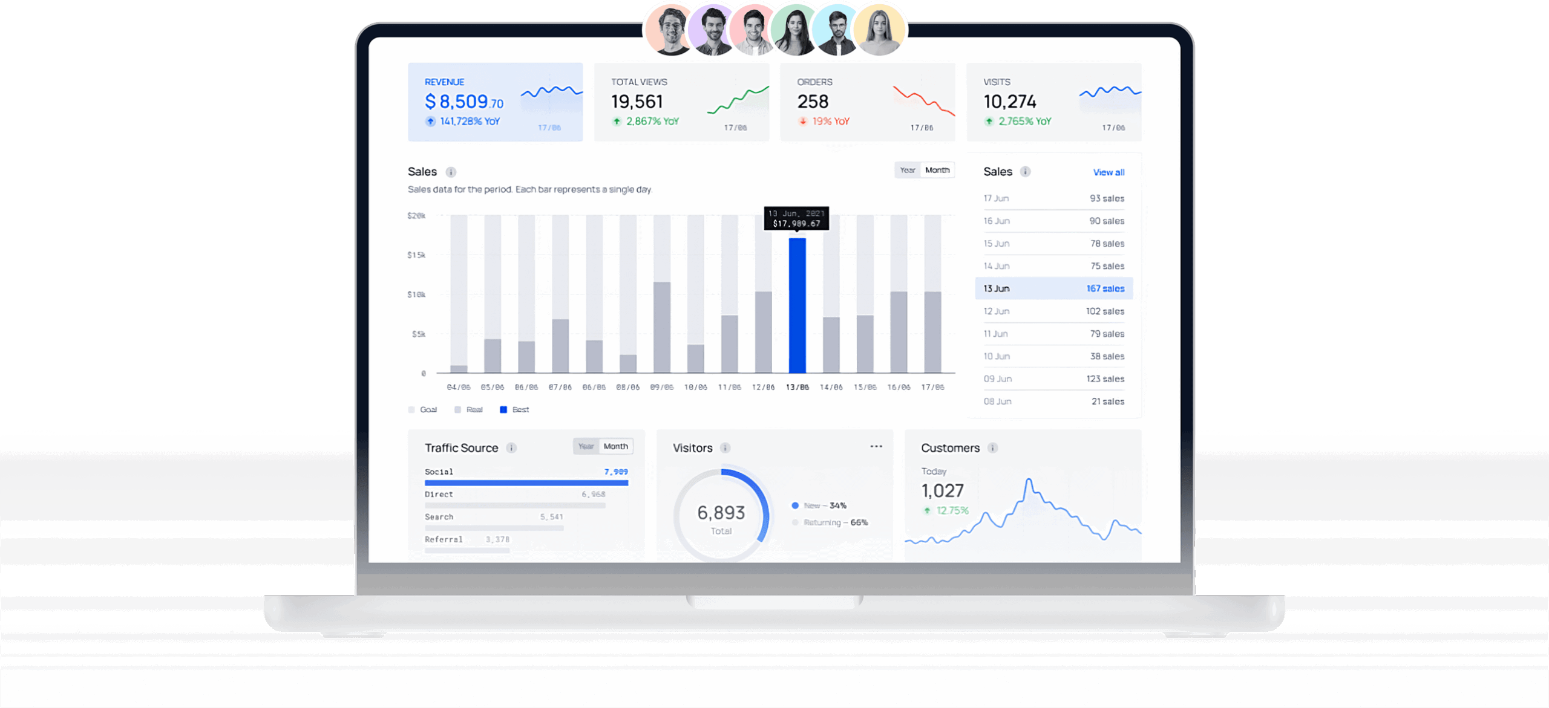Click the 12 Jun 102 sales row
Viewport: 1549px width, 708px height.
[1053, 311]
